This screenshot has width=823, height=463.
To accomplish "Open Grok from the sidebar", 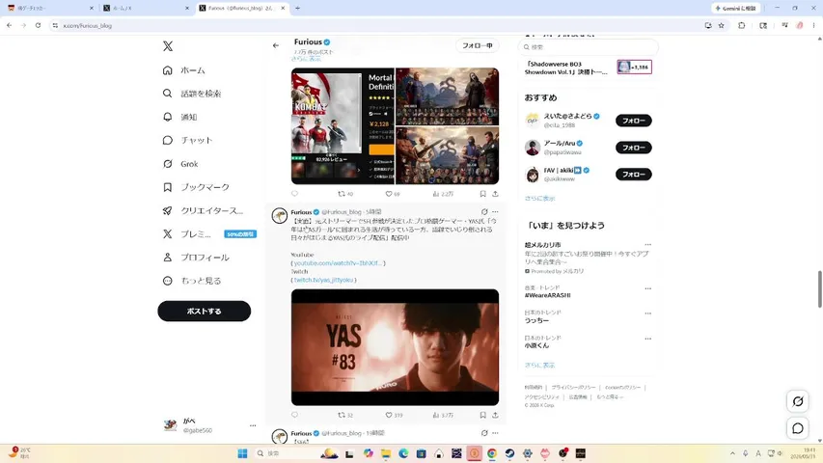I will 180,164.
